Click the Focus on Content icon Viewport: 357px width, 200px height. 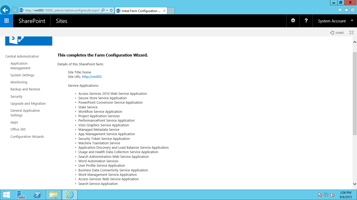[352, 33]
